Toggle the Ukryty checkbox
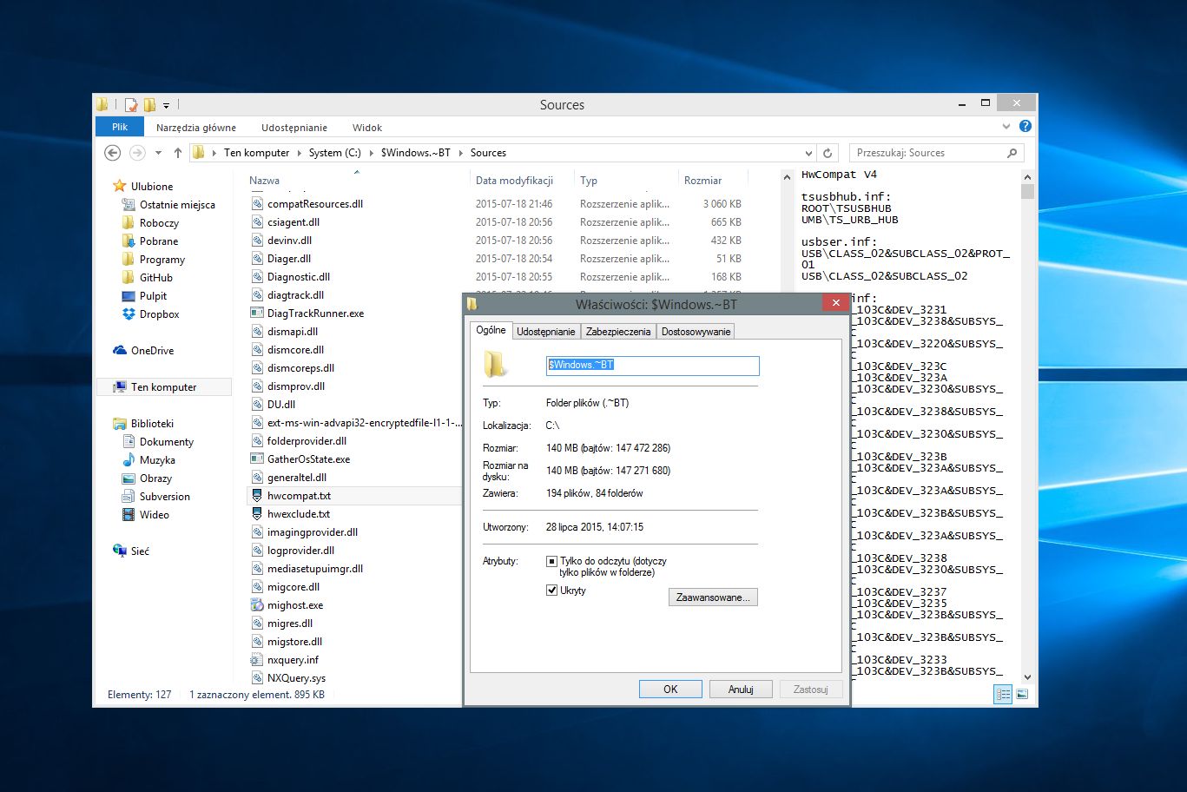The image size is (1187, 792). [551, 591]
